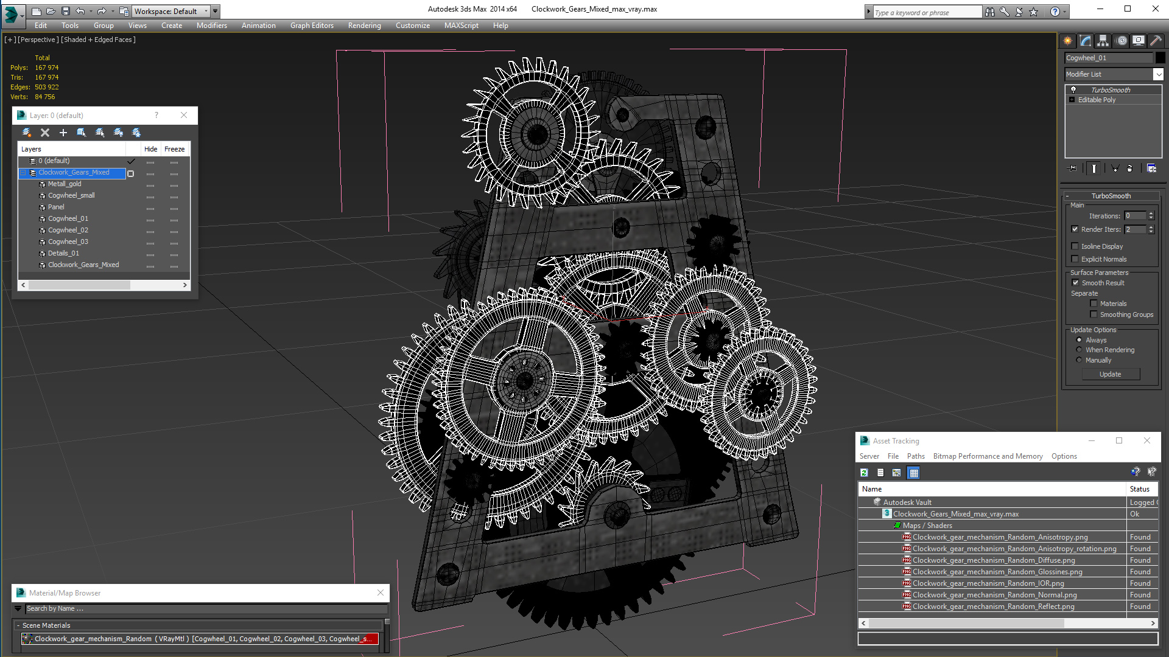Viewport: 1169px width, 657px height.
Task: Click the object color swatch beside Cogwheel_01
Action: (x=1160, y=58)
